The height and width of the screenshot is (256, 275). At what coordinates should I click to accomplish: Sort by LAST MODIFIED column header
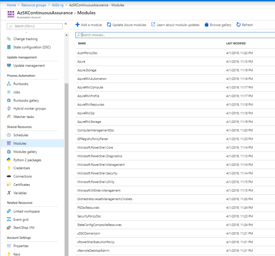click(x=236, y=43)
